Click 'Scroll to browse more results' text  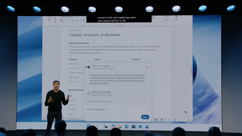(x=99, y=101)
